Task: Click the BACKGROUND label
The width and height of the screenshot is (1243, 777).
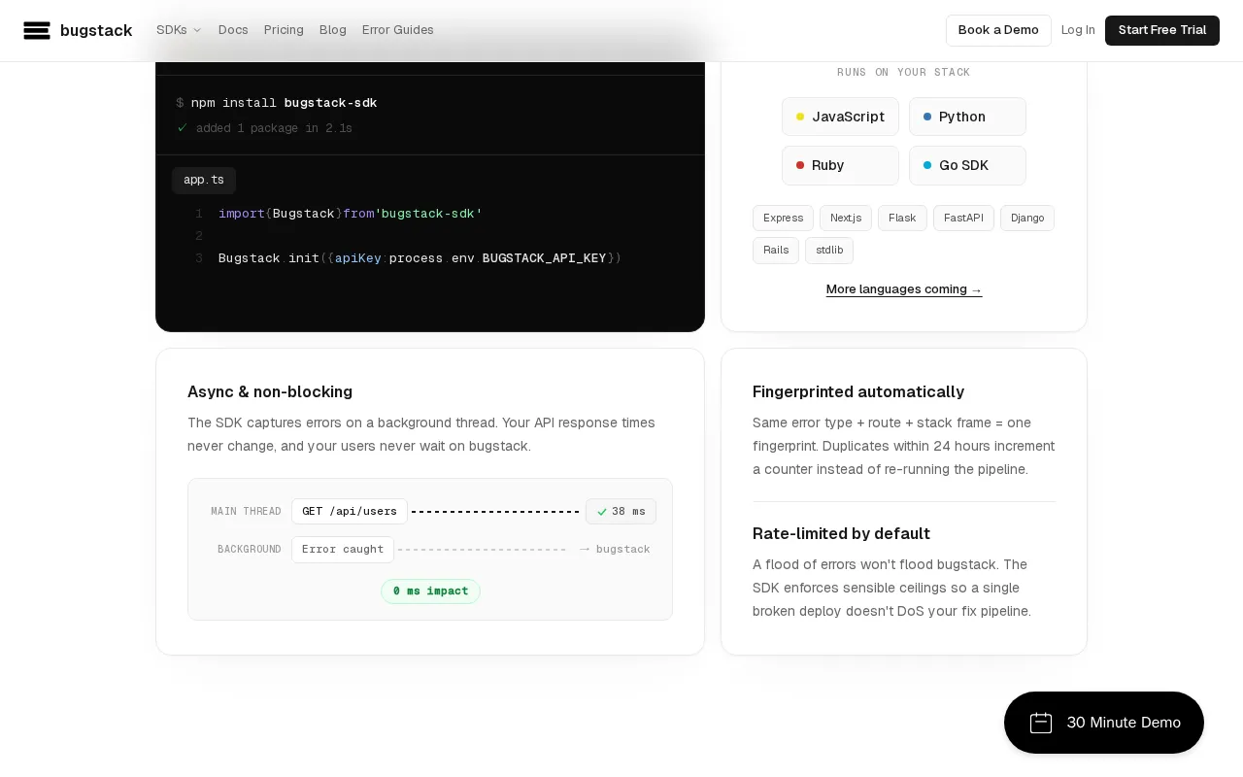Action: click(250, 549)
